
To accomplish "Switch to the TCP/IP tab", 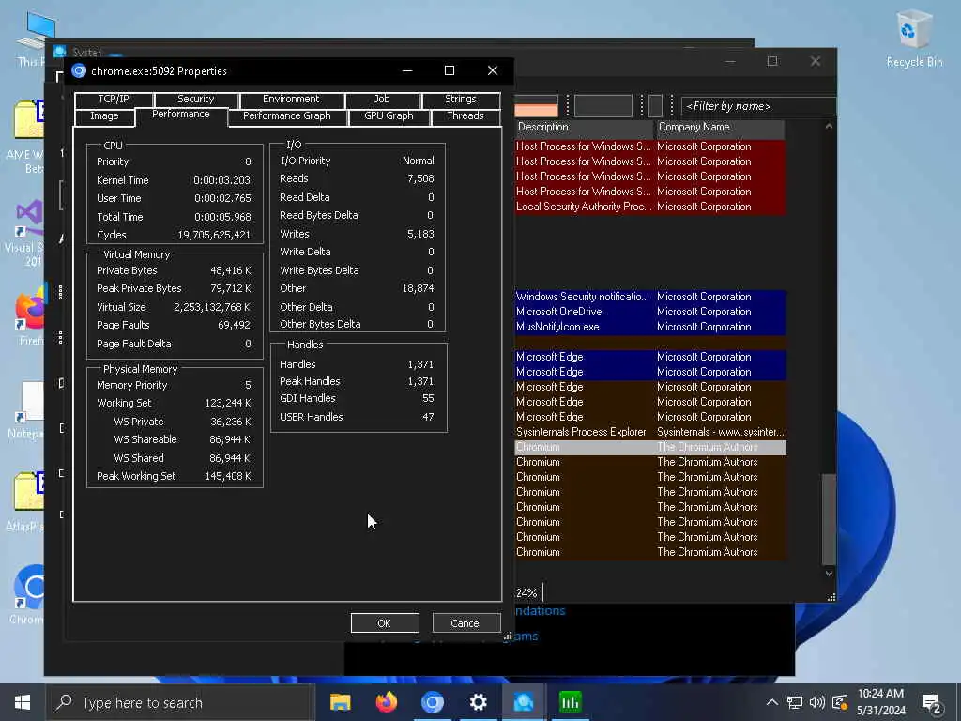I will [114, 100].
